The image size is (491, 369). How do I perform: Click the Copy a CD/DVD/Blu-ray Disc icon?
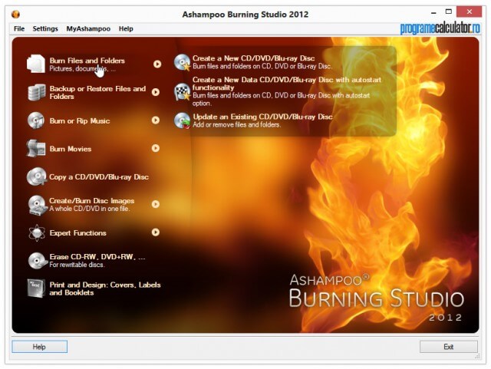(36, 176)
